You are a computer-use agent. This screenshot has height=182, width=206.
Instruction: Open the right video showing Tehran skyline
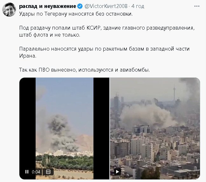(155, 128)
